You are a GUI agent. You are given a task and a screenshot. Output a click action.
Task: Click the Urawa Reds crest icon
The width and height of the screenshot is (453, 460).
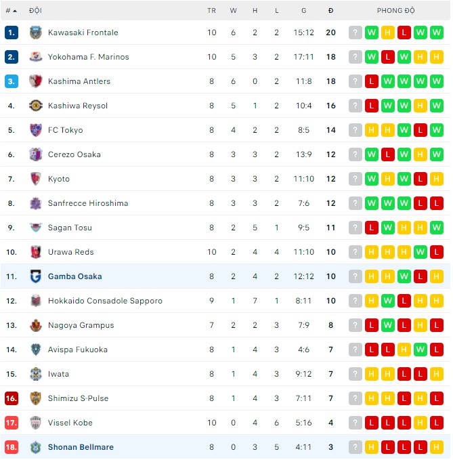[x=36, y=252]
